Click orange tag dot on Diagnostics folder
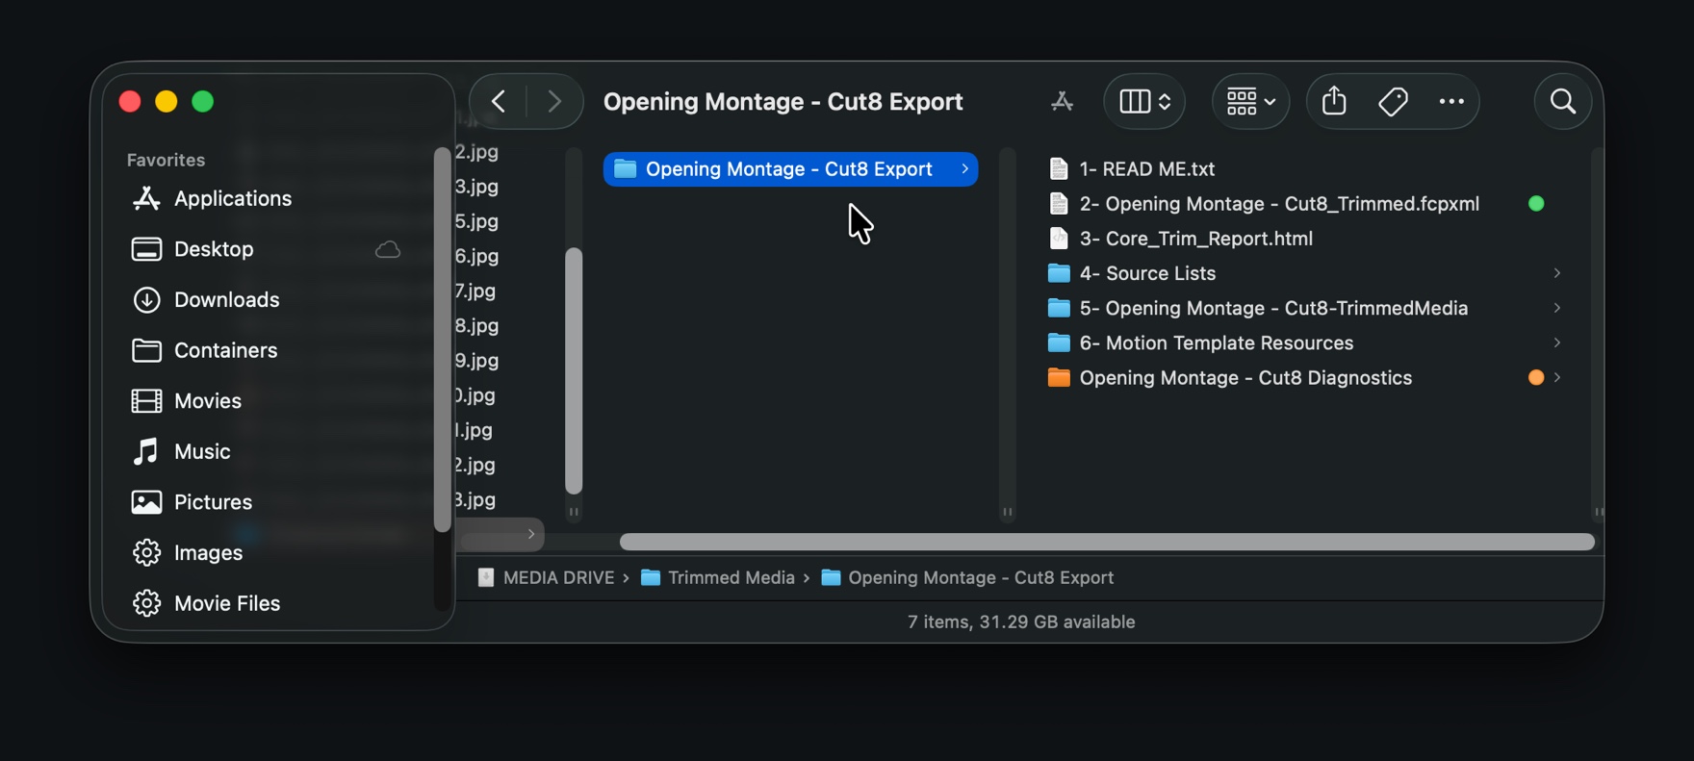The height and width of the screenshot is (761, 1694). coord(1536,378)
